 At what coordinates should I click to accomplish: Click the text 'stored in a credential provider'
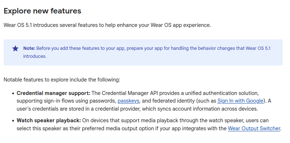click(x=100, y=109)
